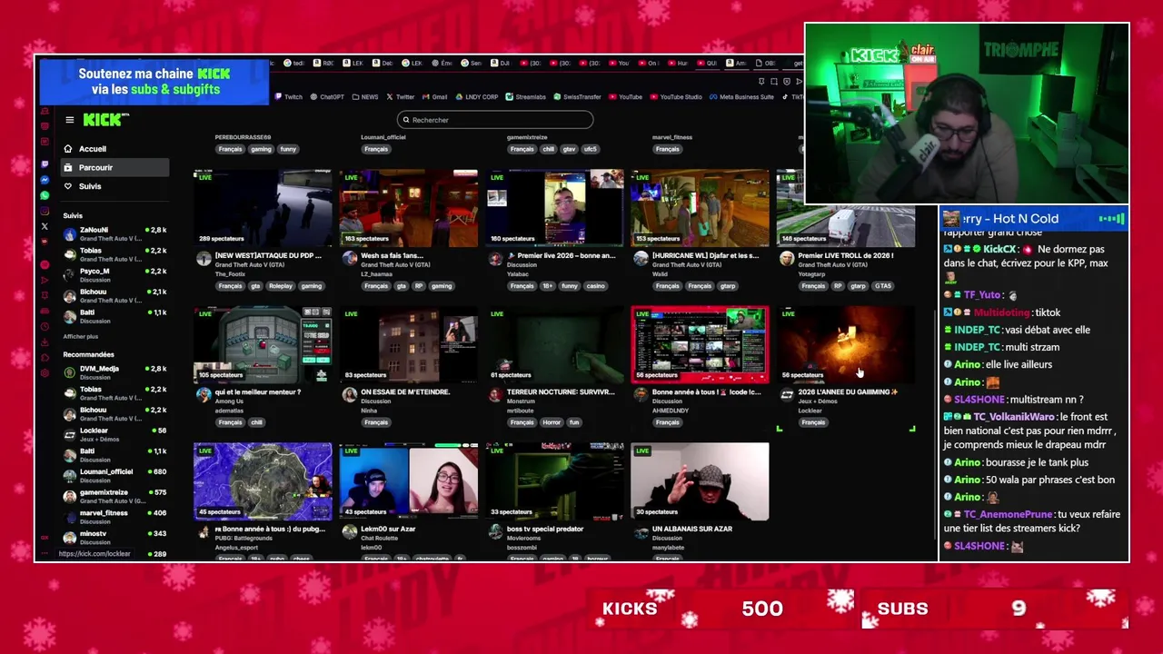Click the shield icon in browser toolbar
The image size is (1163, 654).
pos(787,82)
